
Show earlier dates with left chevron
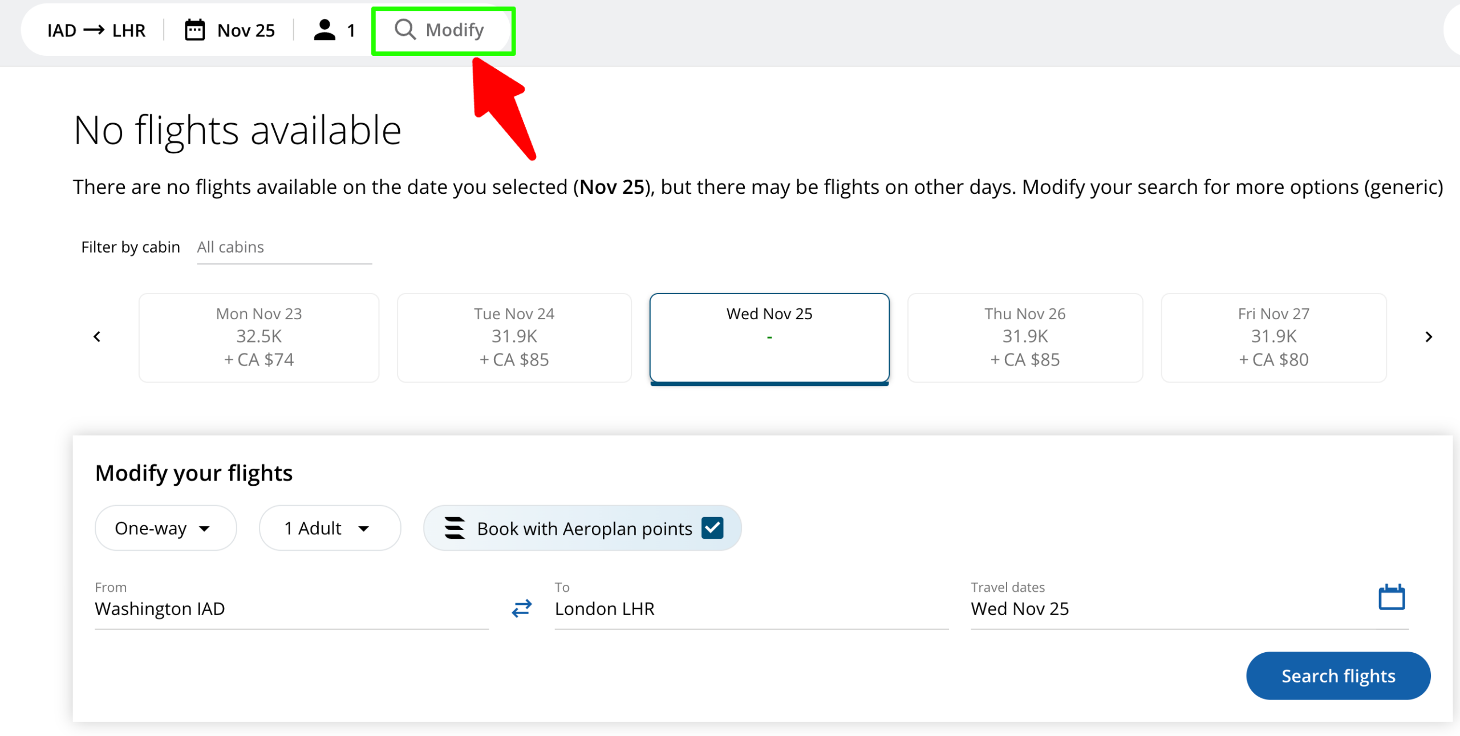click(97, 337)
